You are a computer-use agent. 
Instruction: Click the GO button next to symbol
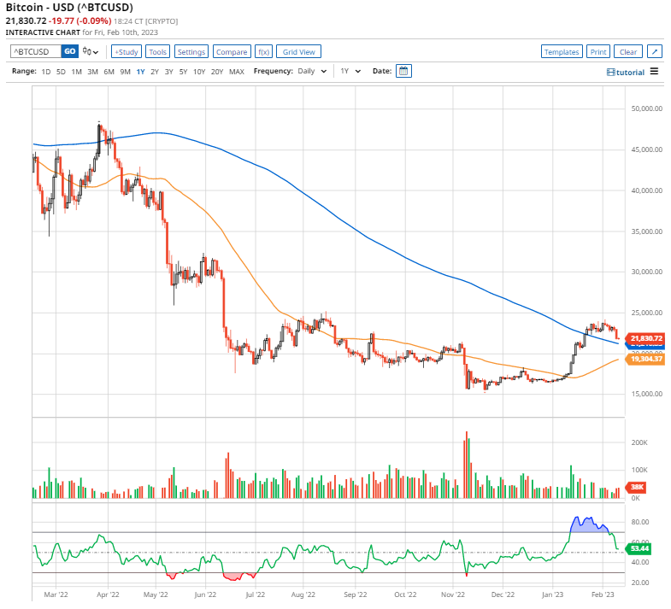coord(70,51)
